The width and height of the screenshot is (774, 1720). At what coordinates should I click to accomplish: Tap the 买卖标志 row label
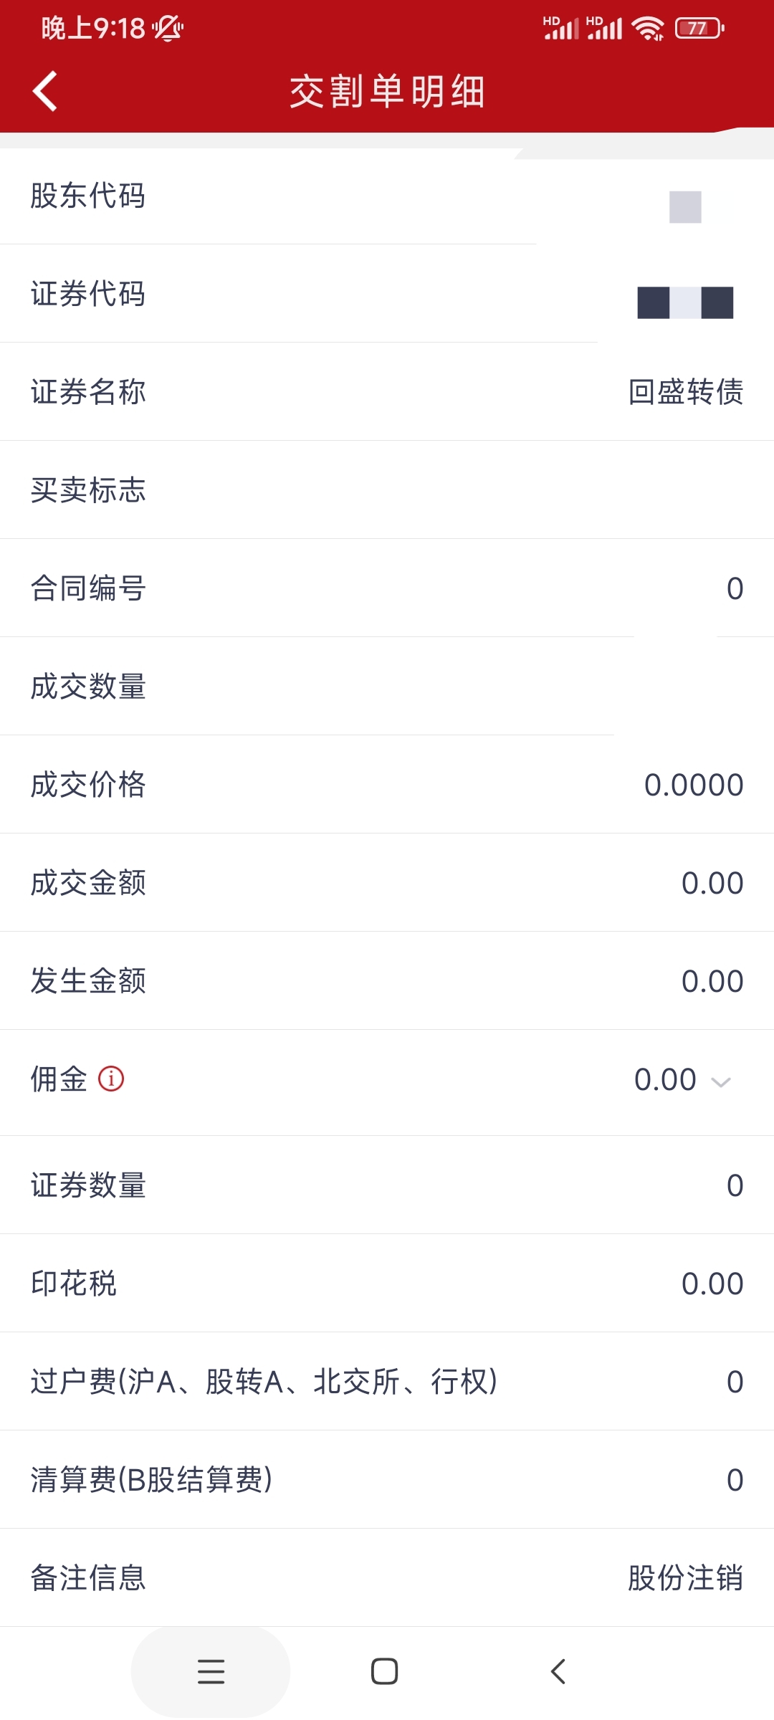click(x=88, y=490)
